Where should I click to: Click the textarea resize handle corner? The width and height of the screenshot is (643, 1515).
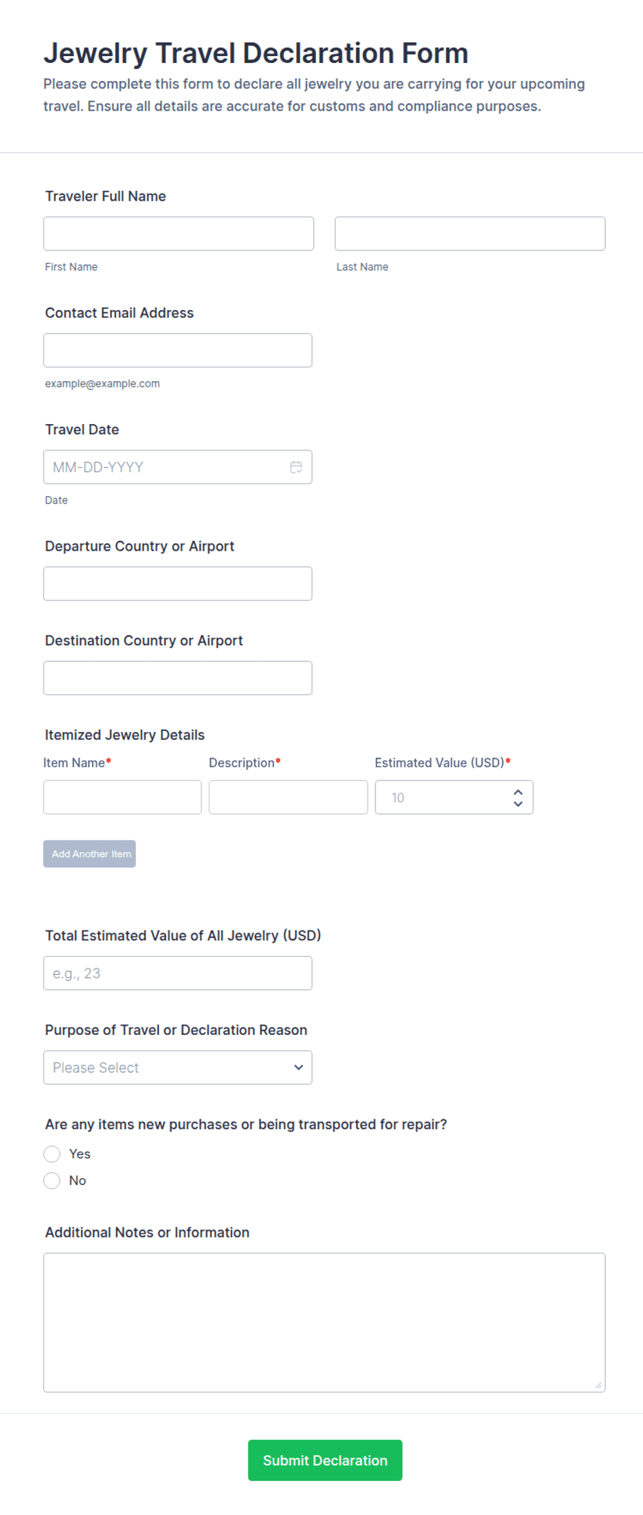(598, 1385)
